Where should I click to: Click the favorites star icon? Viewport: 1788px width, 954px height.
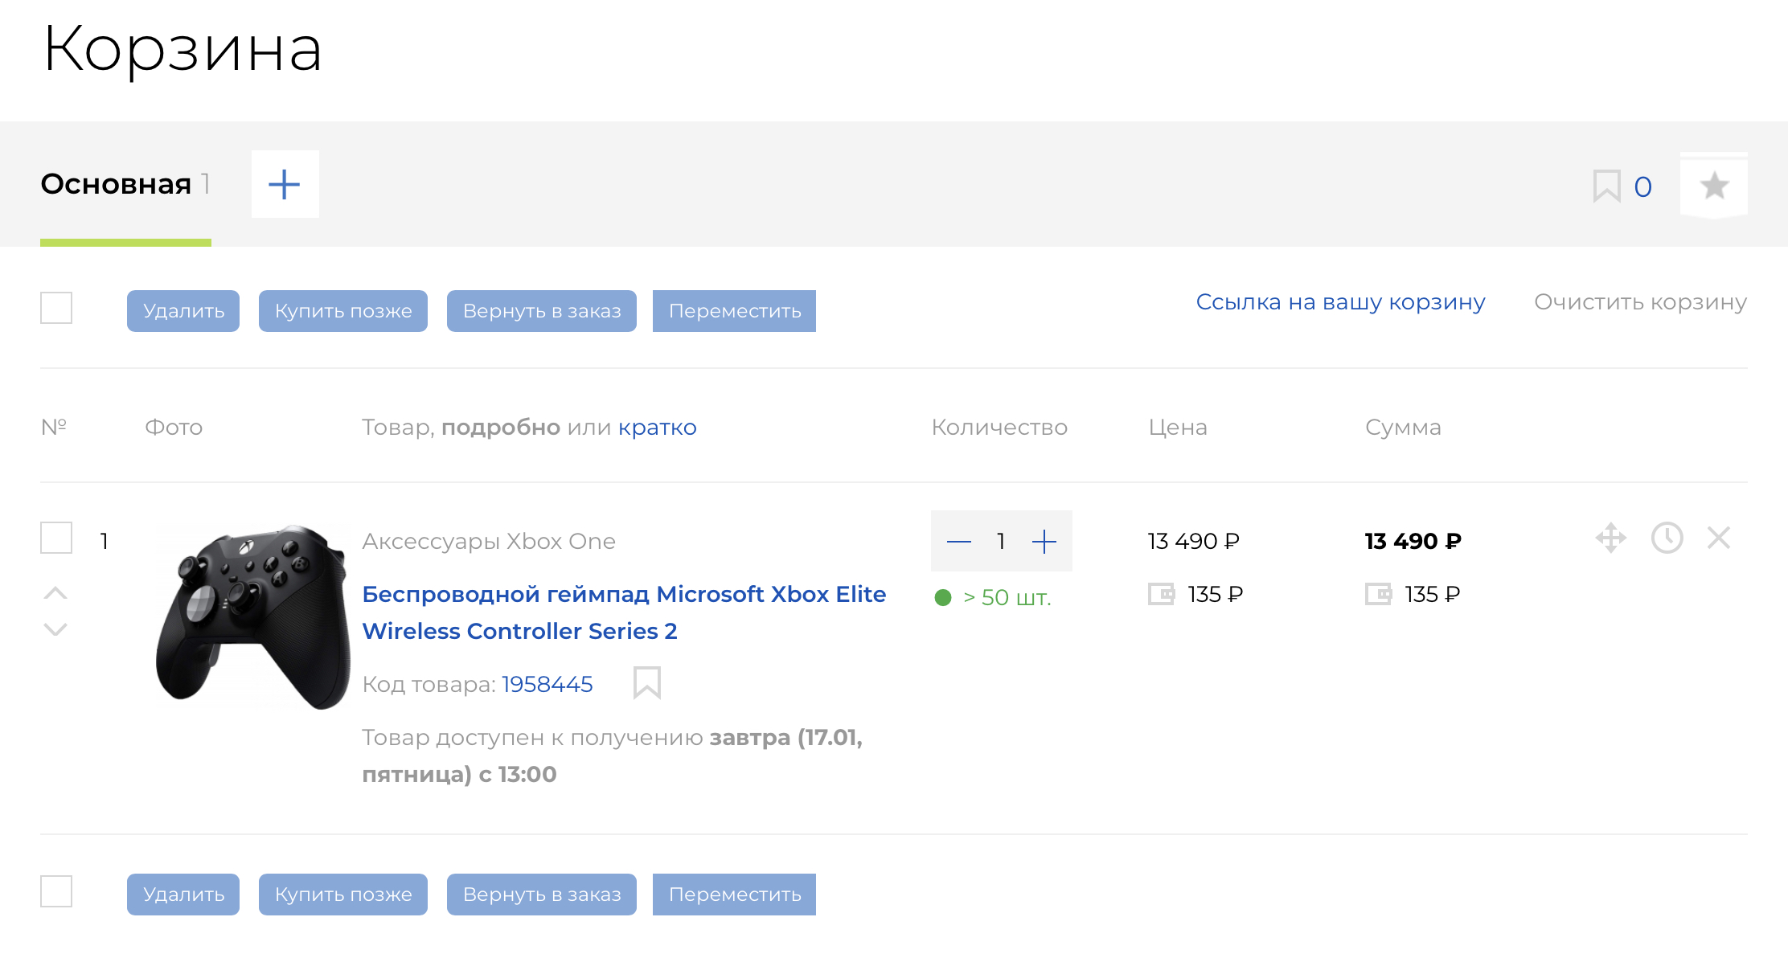point(1714,186)
